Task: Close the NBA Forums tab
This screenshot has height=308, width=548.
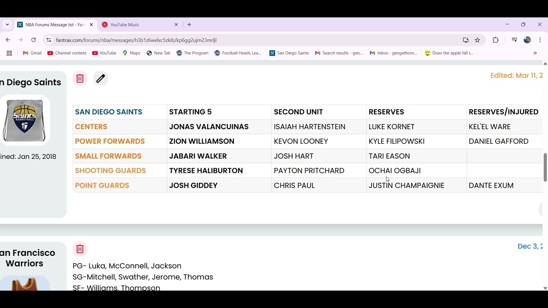Action: [x=91, y=25]
